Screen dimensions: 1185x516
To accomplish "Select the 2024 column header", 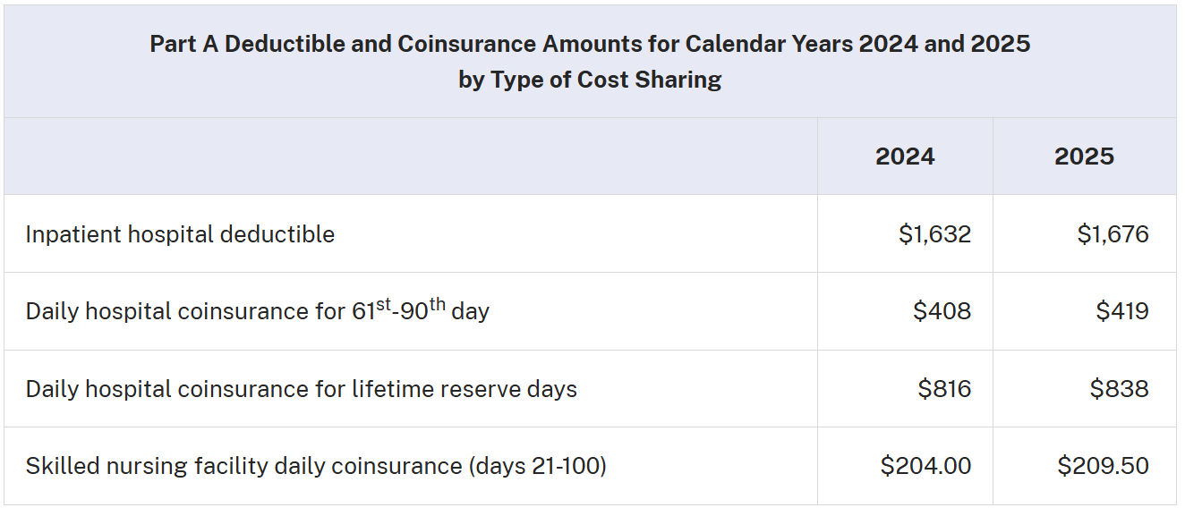I will (x=905, y=156).
